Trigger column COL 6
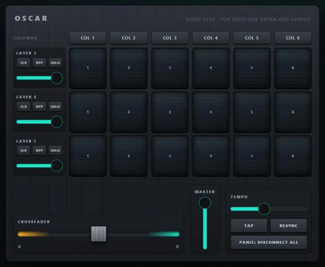325x267 pixels. 293,38
